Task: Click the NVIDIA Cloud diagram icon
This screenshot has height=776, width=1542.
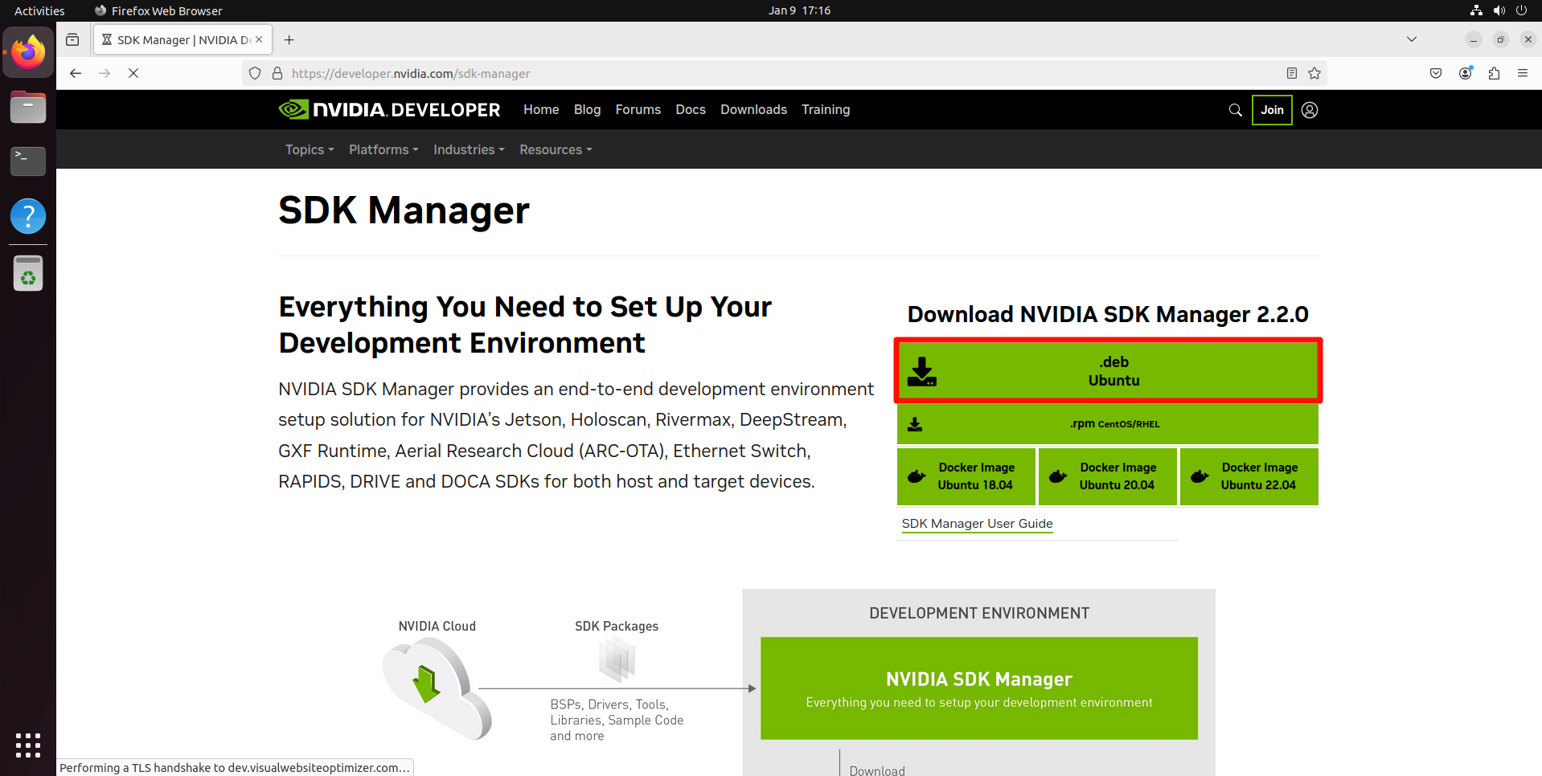Action: click(x=437, y=688)
